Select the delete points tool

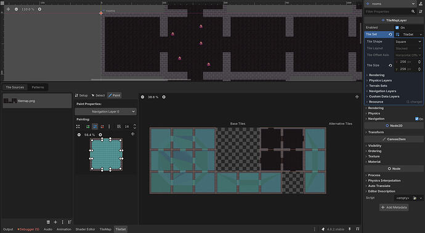tap(102, 127)
